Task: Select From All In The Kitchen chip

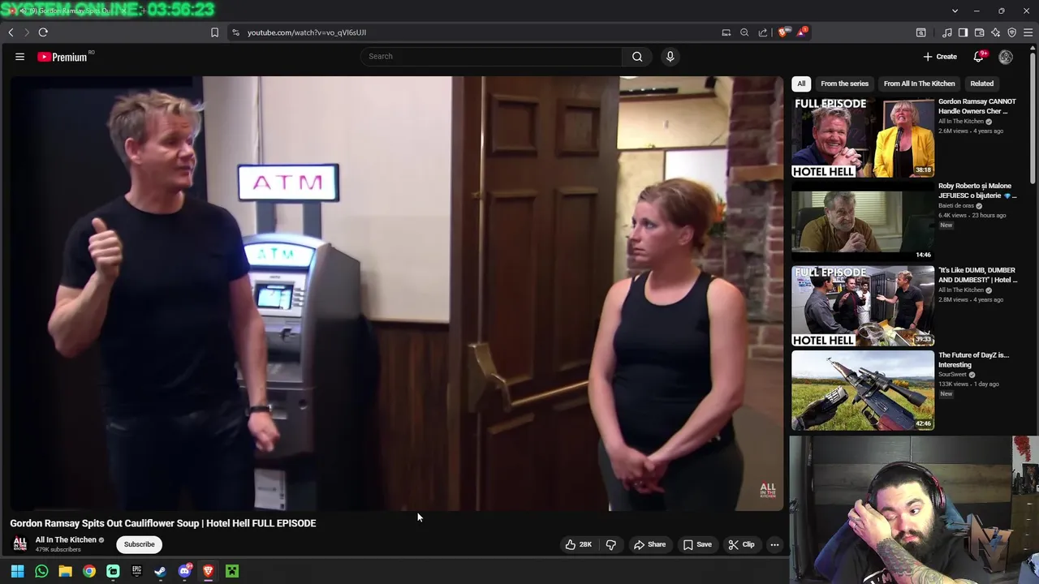Action: (919, 84)
